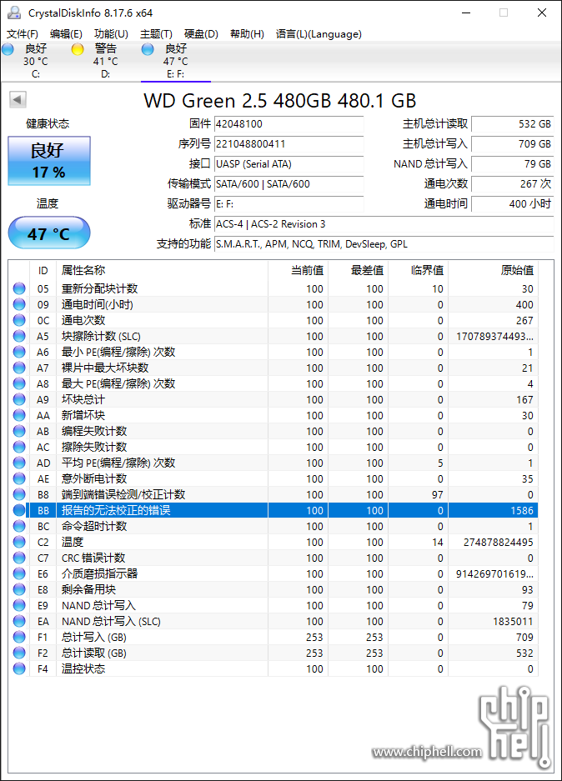Click status orb for attribute BC row
This screenshot has height=781, width=562.
pos(19,526)
